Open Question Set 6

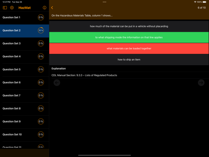click(x=25, y=83)
